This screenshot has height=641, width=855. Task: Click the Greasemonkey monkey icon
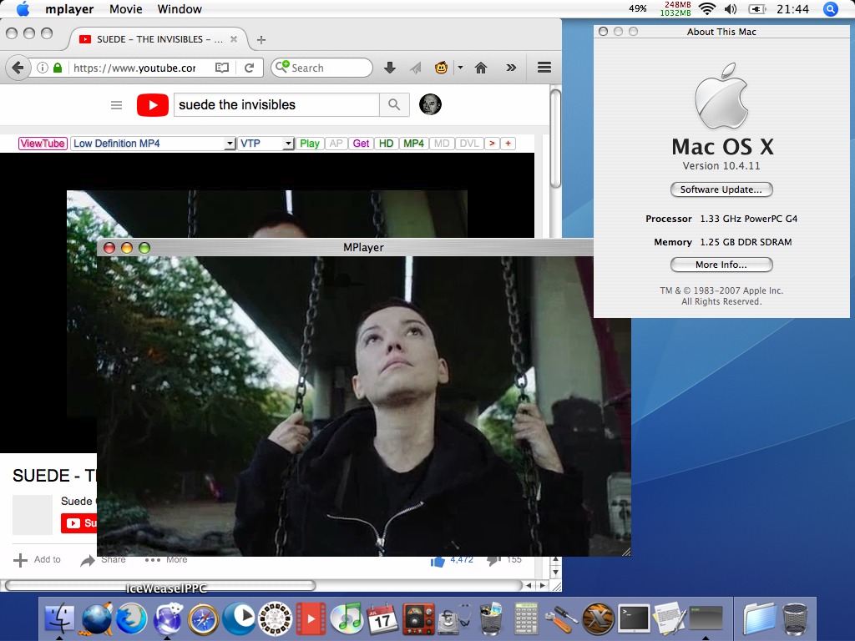point(441,68)
